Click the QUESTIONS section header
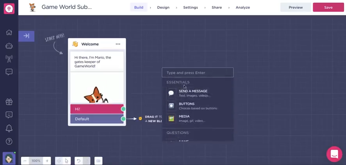Image resolution: width=346 pixels, height=165 pixels. 178,133
